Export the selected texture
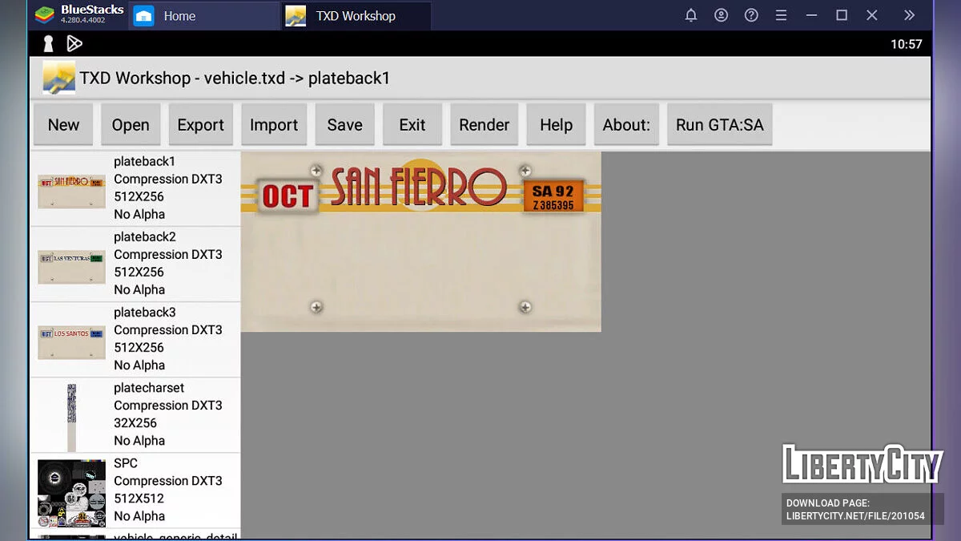Image resolution: width=961 pixels, height=541 pixels. (x=200, y=125)
